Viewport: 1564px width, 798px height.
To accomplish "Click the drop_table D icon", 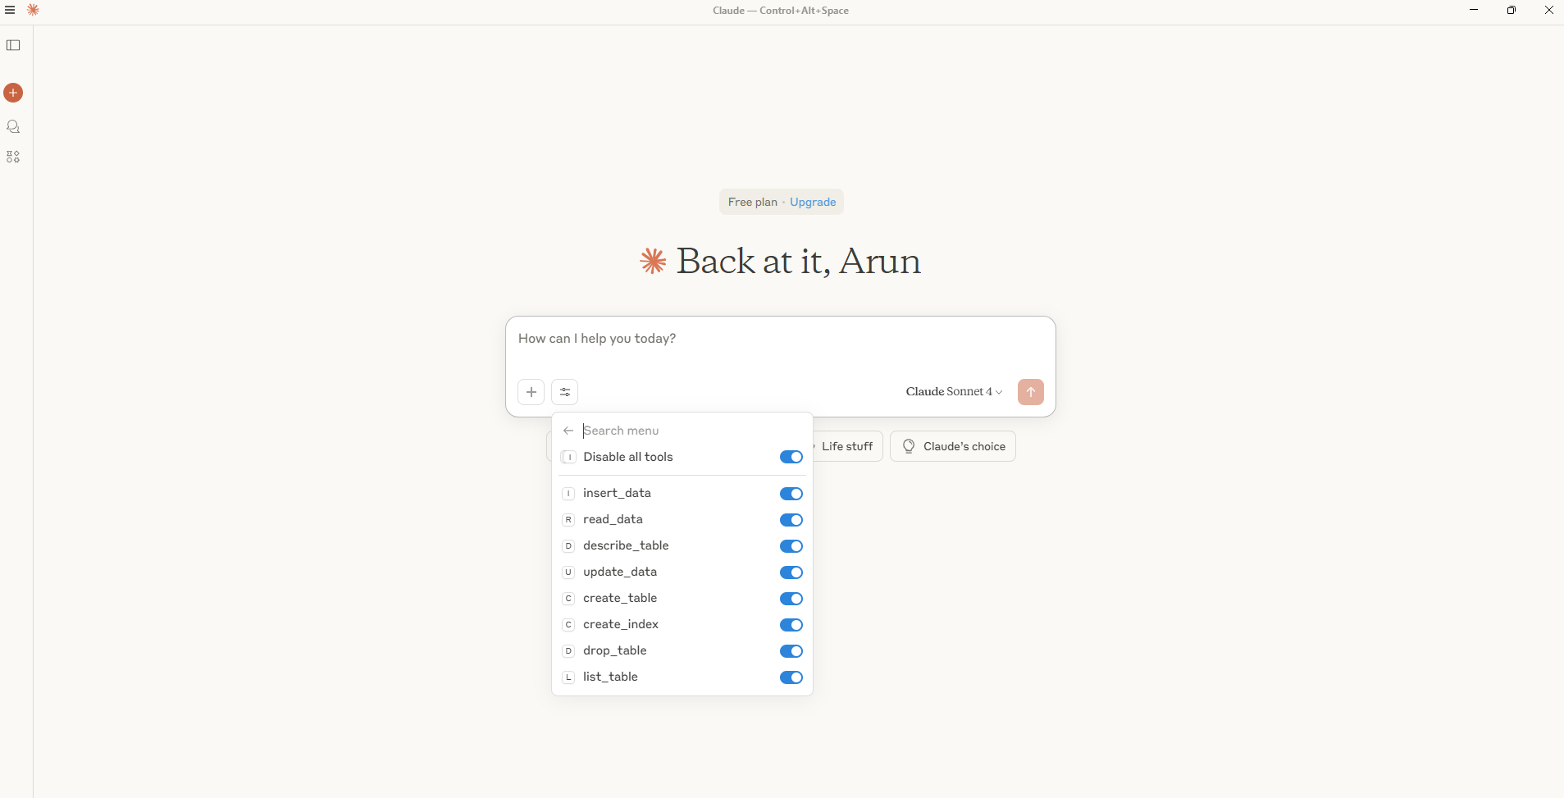I will 568,651.
